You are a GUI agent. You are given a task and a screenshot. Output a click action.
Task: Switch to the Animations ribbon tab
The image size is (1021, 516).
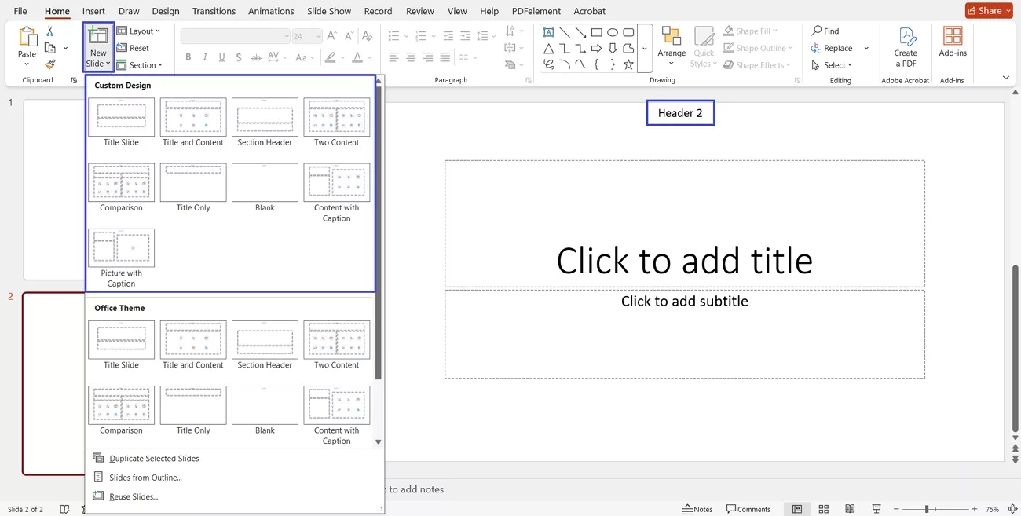click(x=270, y=11)
